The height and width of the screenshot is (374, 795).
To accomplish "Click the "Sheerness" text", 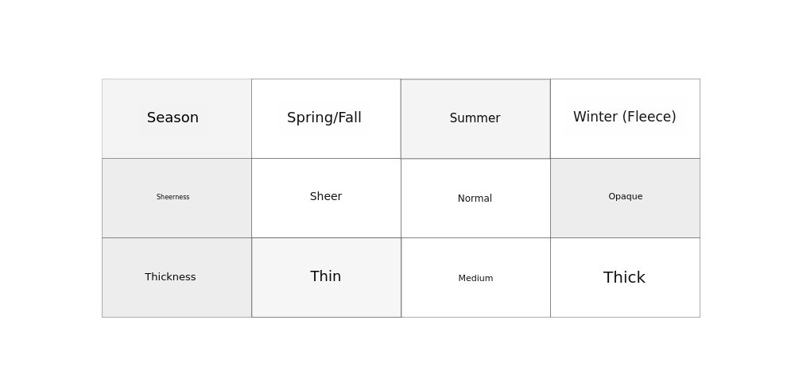I will point(173,197).
